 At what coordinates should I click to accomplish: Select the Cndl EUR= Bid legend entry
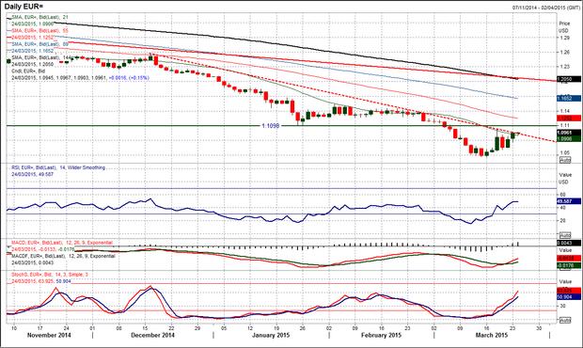tap(28, 71)
